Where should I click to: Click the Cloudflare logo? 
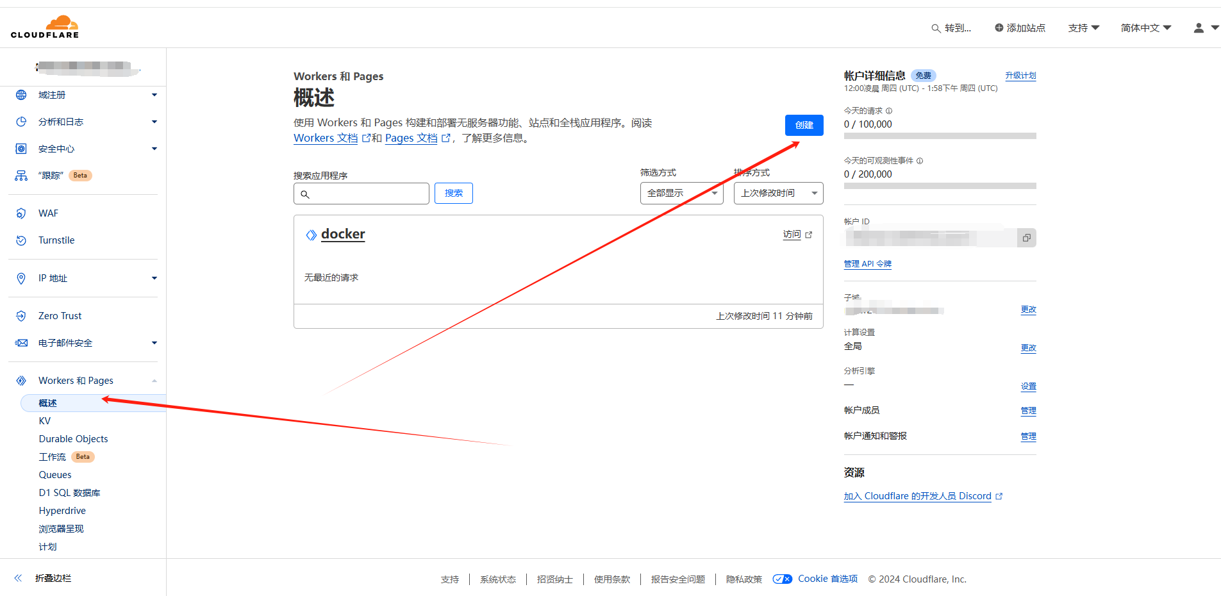pos(45,27)
